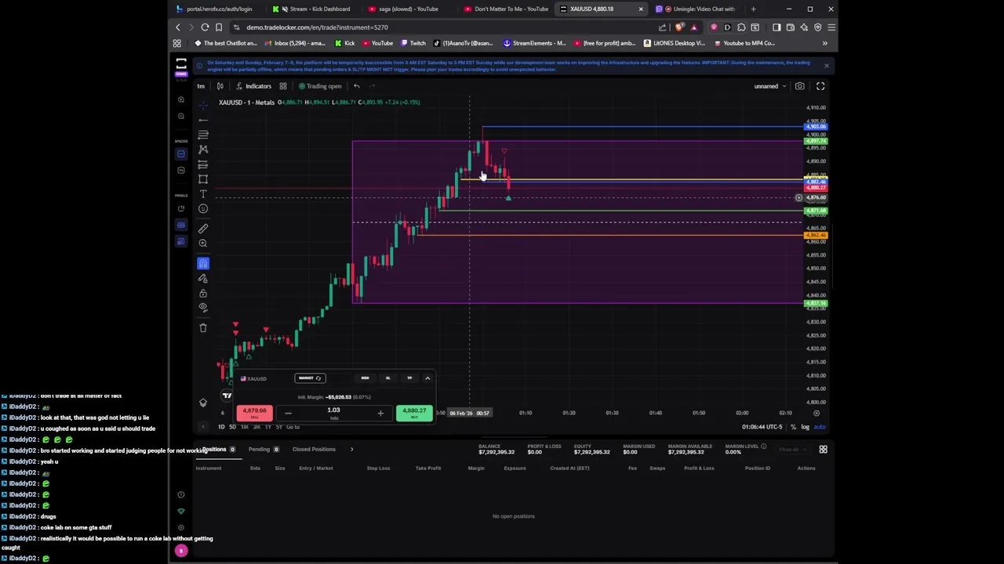The width and height of the screenshot is (1004, 564).
Task: Select the crosshair cursor tool
Action: click(203, 104)
